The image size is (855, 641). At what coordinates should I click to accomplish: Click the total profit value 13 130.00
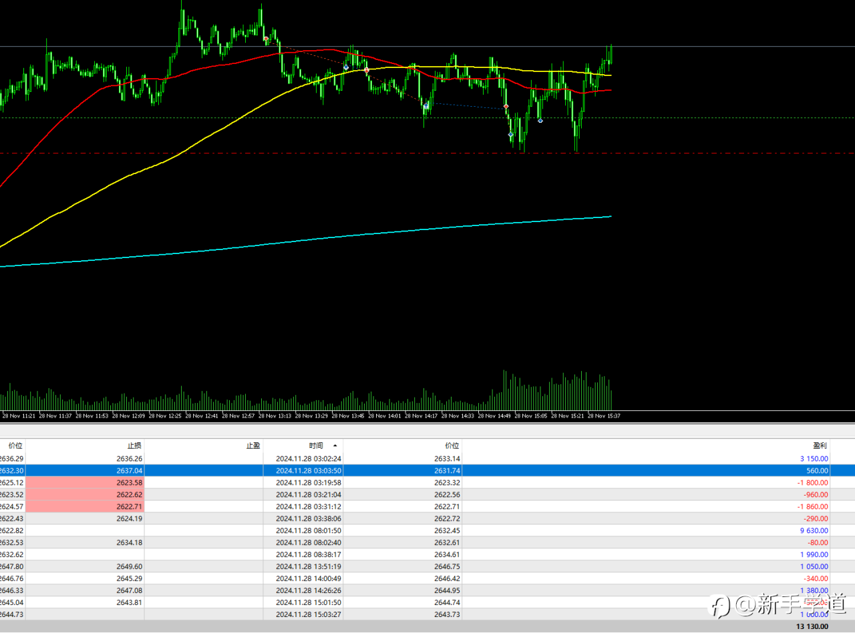(x=812, y=626)
